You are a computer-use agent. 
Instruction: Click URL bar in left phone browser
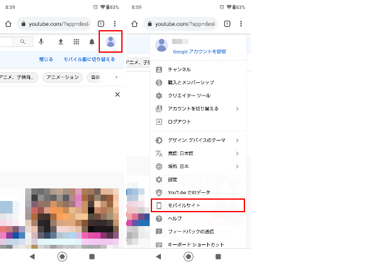tap(54, 24)
